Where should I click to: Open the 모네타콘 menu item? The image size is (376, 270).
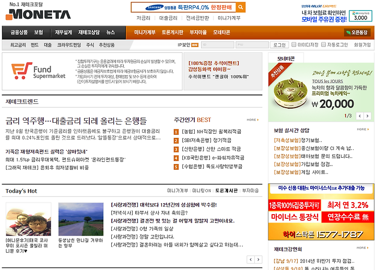click(x=221, y=32)
